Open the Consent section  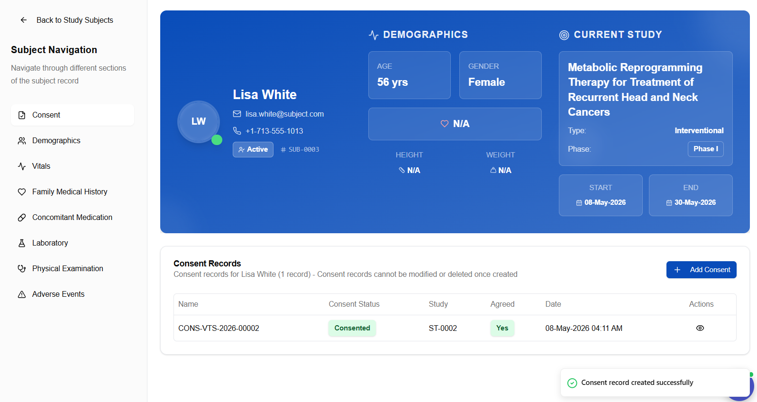coord(73,115)
